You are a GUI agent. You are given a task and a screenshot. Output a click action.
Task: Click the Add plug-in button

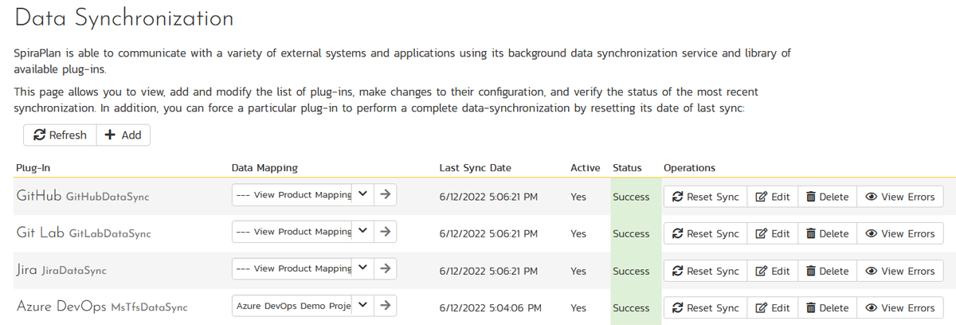[123, 135]
